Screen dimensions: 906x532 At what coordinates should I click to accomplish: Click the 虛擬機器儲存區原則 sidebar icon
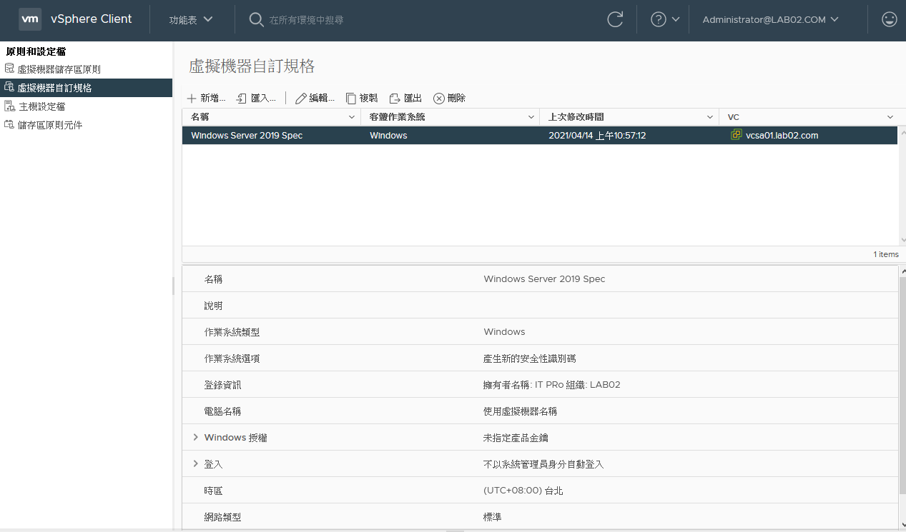pyautogui.click(x=9, y=69)
